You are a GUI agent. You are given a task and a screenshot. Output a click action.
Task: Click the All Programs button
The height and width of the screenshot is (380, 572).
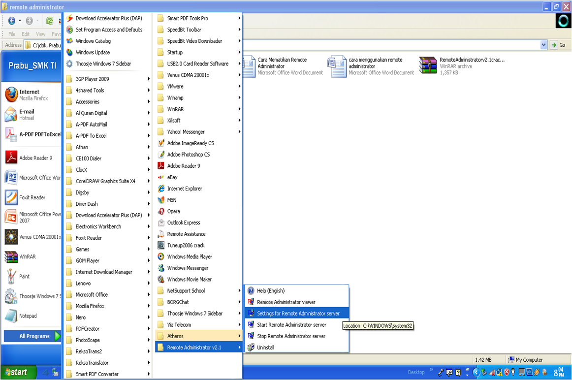[x=32, y=336]
